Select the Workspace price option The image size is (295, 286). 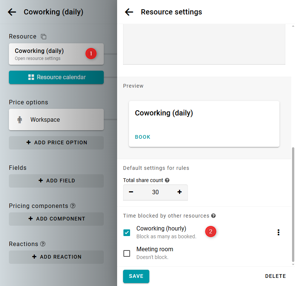pos(56,120)
